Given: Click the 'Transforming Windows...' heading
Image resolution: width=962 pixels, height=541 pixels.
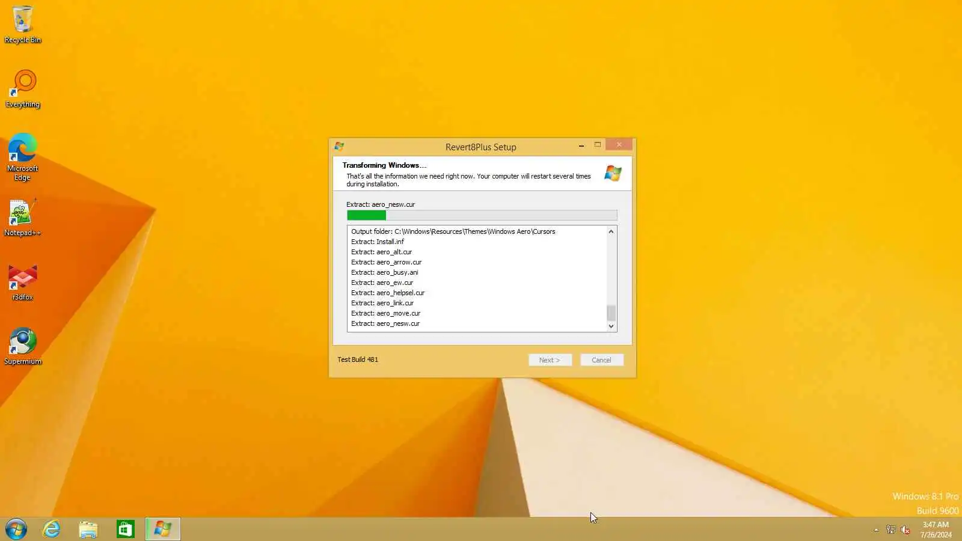Looking at the screenshot, I should (x=384, y=165).
